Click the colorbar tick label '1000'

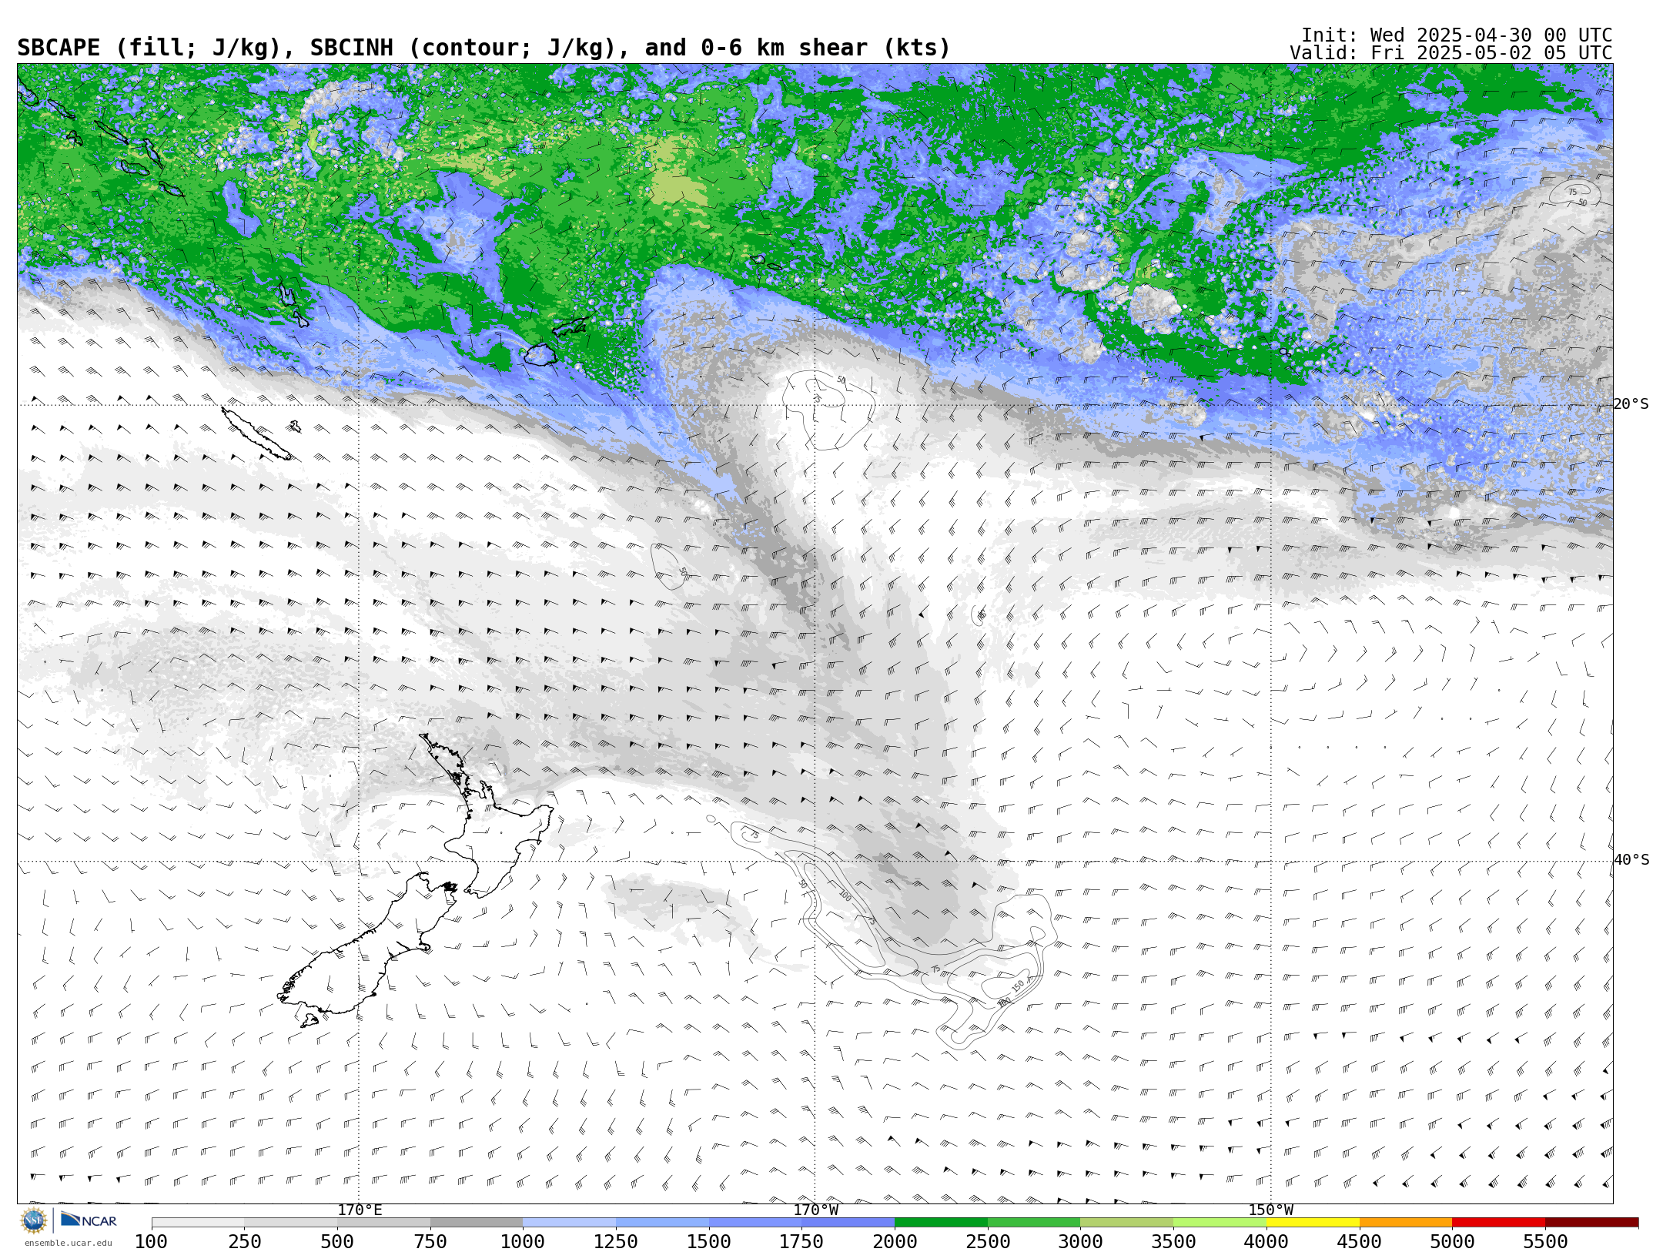click(523, 1242)
